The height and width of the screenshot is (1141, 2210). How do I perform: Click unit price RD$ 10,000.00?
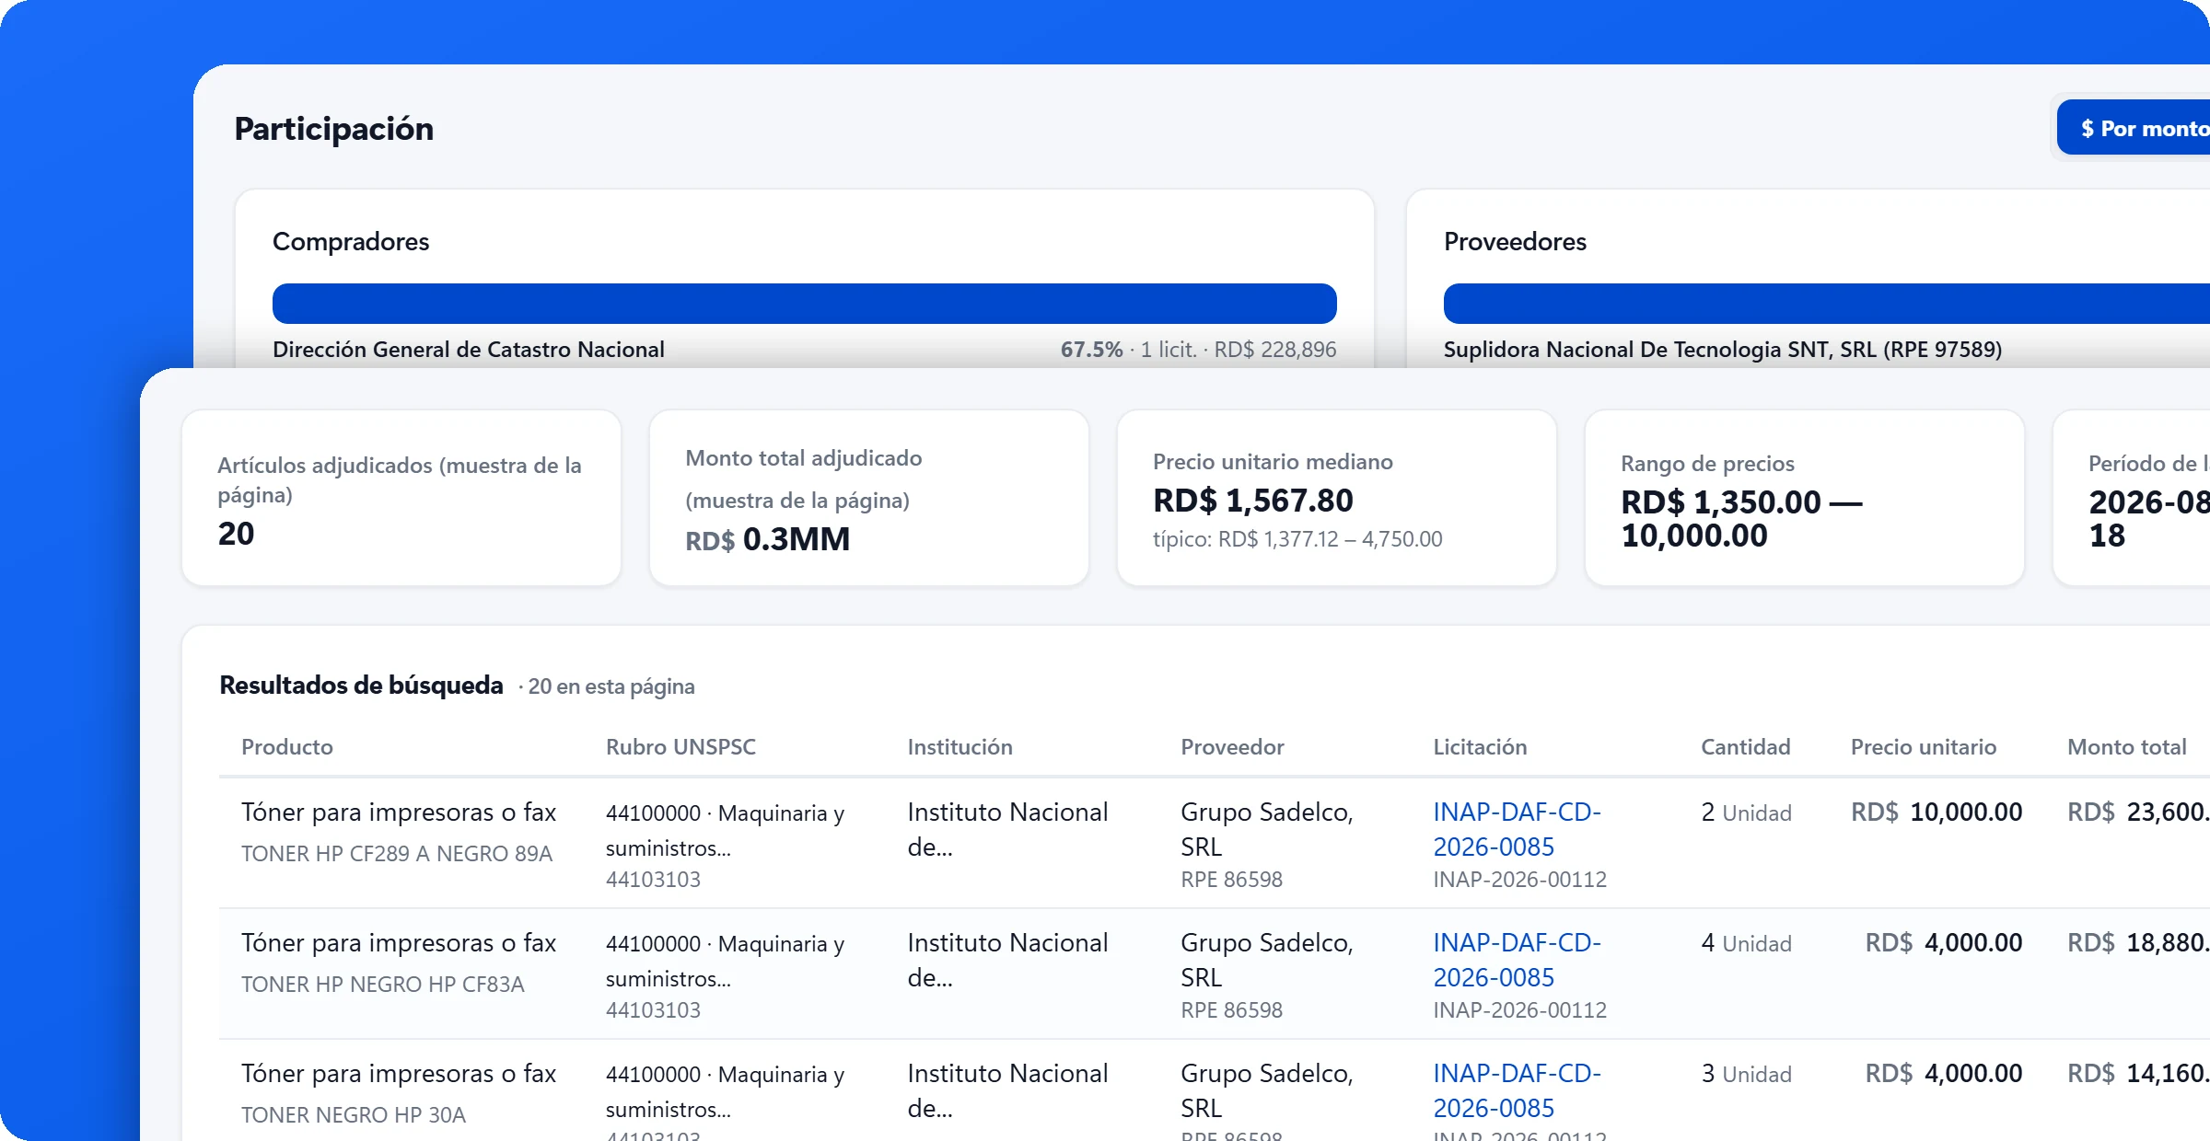[x=1937, y=813]
